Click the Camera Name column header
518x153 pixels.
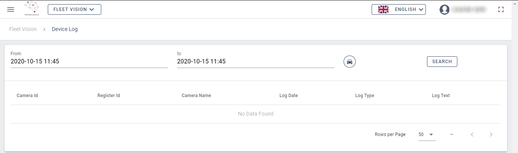(196, 96)
